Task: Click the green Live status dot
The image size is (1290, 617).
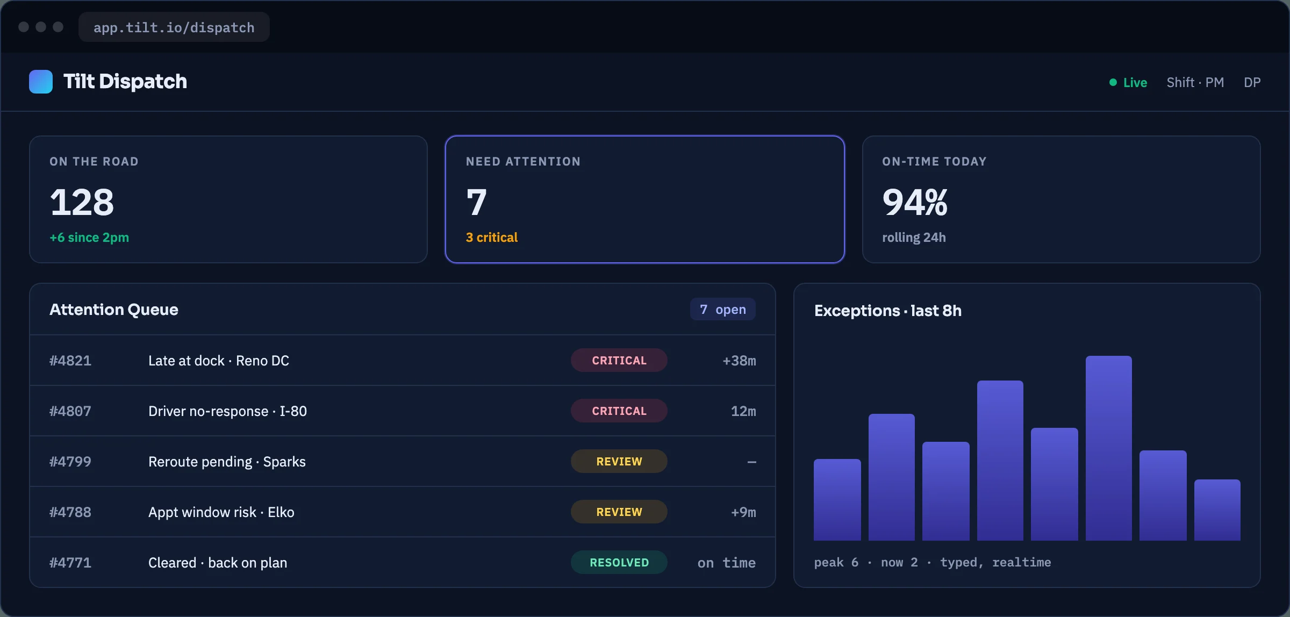Action: (1113, 82)
